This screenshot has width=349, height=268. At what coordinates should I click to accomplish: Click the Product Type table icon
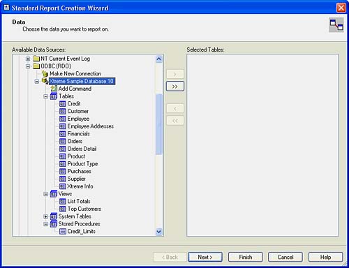point(63,164)
